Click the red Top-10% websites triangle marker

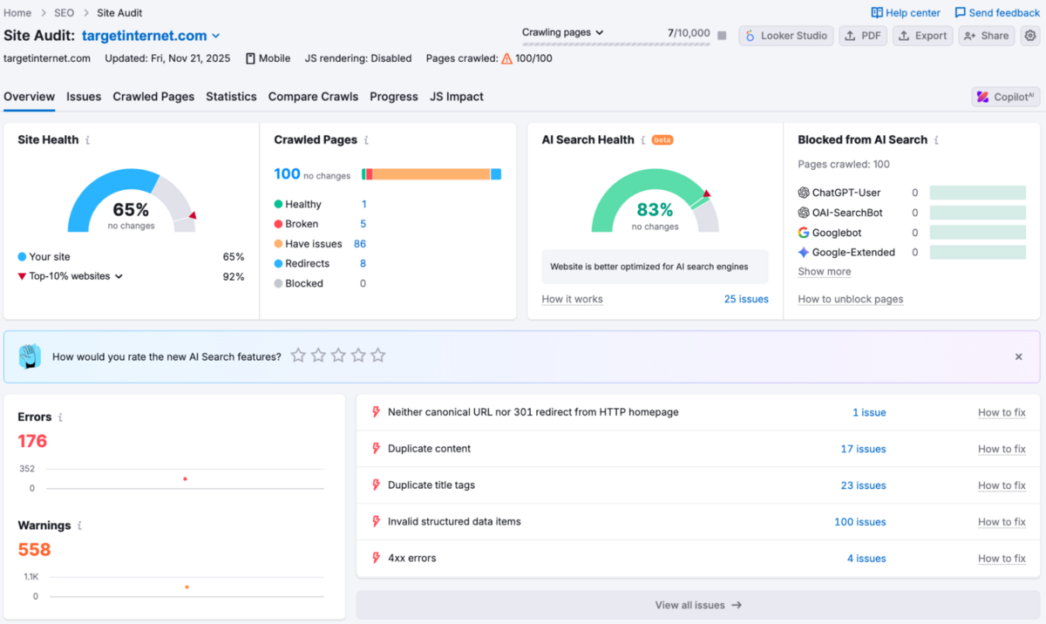click(22, 277)
